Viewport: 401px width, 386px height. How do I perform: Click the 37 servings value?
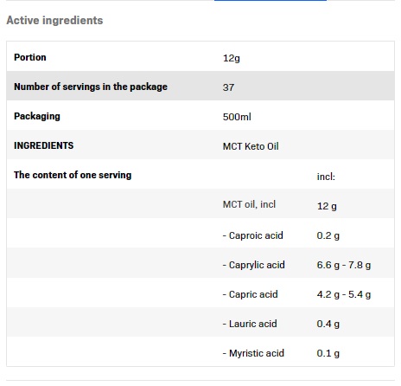click(228, 87)
